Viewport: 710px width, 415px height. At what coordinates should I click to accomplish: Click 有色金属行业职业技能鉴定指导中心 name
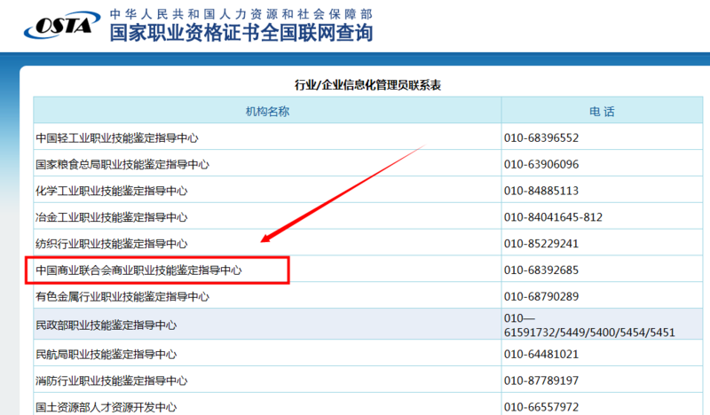[122, 296]
